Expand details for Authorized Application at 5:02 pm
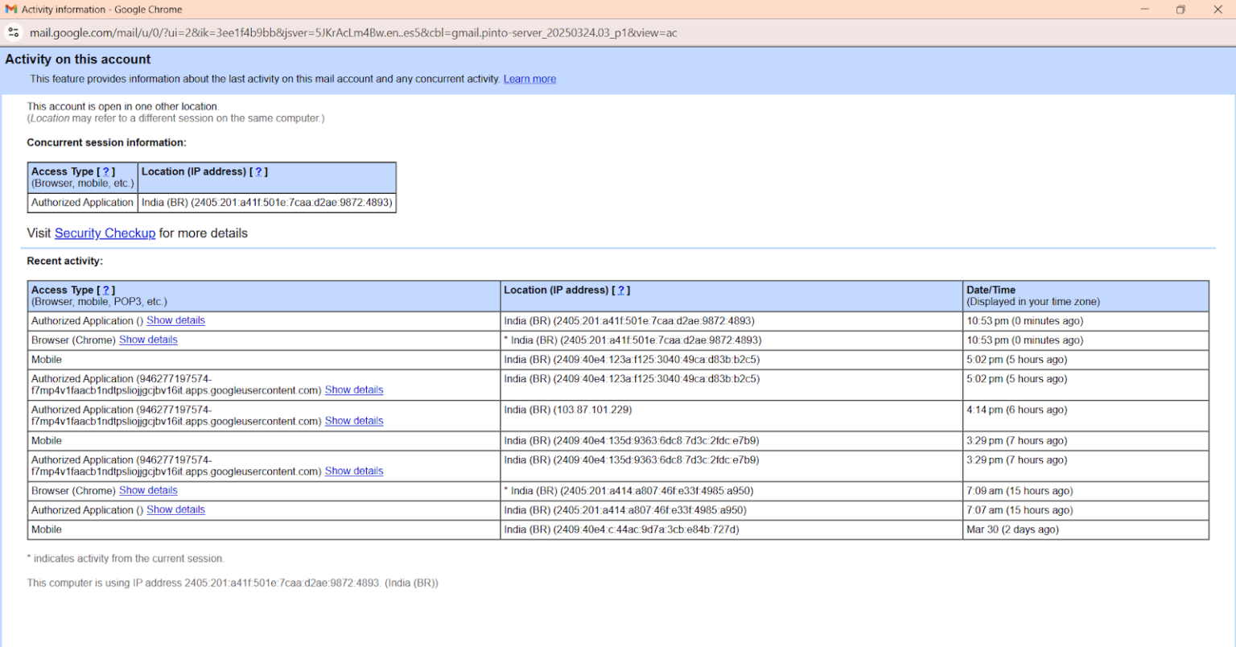The image size is (1236, 647). (354, 390)
